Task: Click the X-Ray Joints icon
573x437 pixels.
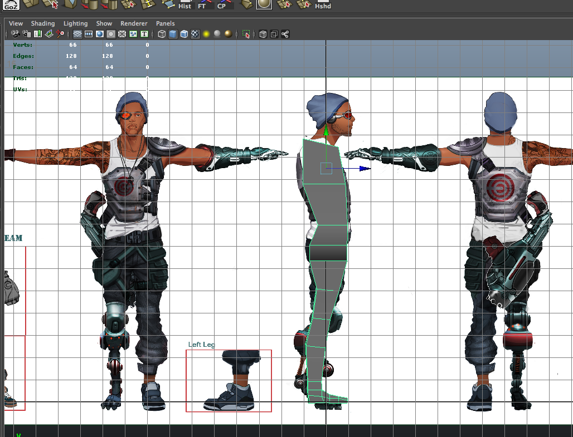Action: [x=285, y=34]
